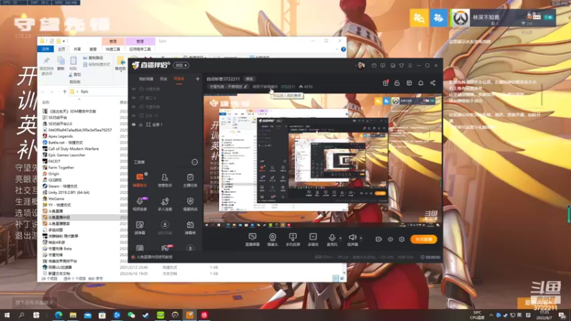Open toolbox more options circle icon

click(x=195, y=162)
